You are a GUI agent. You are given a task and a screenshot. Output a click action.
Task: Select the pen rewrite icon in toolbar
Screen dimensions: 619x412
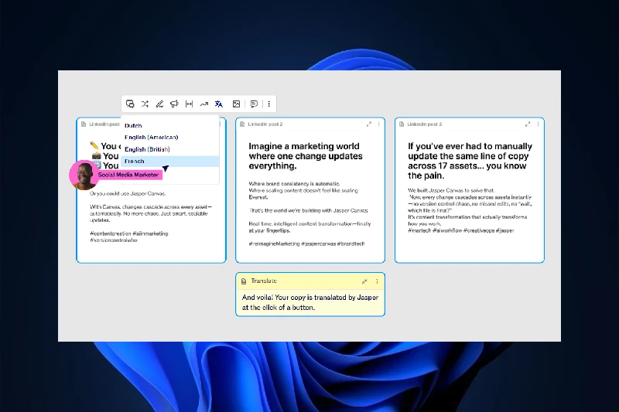click(159, 104)
